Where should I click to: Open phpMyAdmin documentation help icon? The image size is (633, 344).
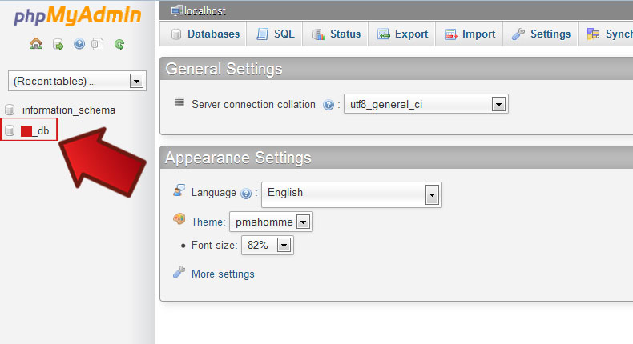79,44
